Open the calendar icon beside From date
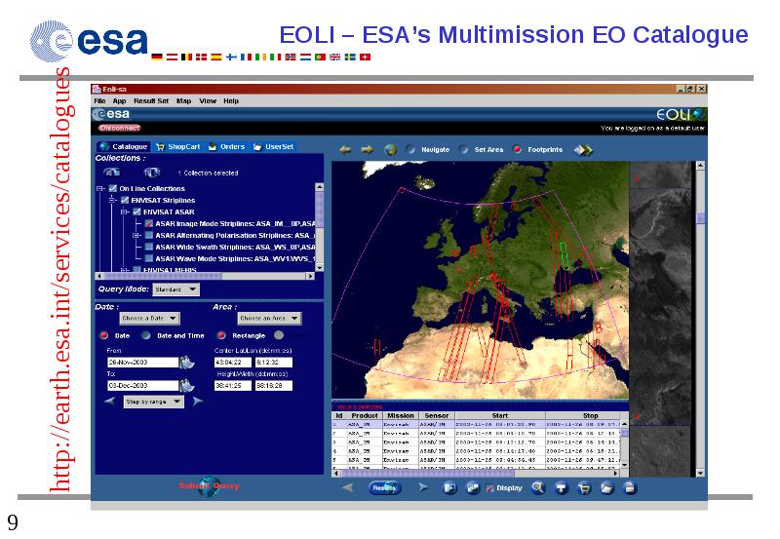Viewport: 780px width, 539px height. pyautogui.click(x=187, y=362)
